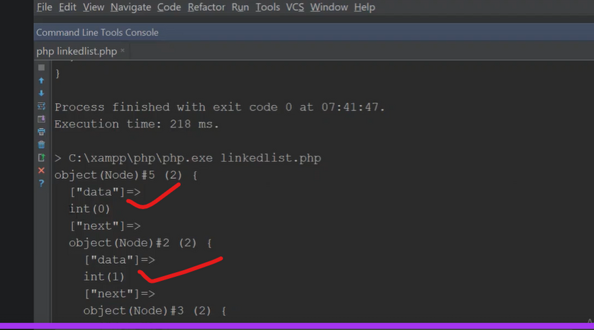The height and width of the screenshot is (330, 594).
Task: Open the View menu
Action: click(x=93, y=7)
